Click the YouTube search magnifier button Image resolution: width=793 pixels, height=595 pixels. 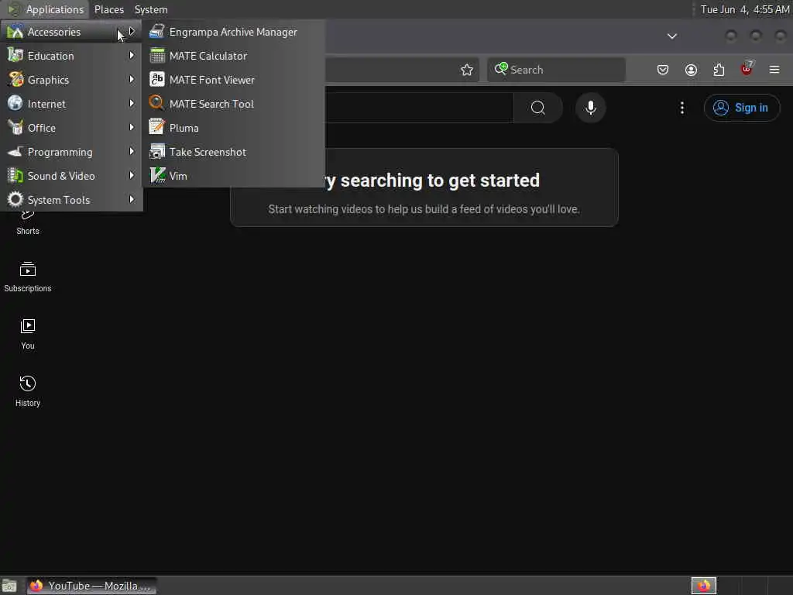tap(538, 108)
